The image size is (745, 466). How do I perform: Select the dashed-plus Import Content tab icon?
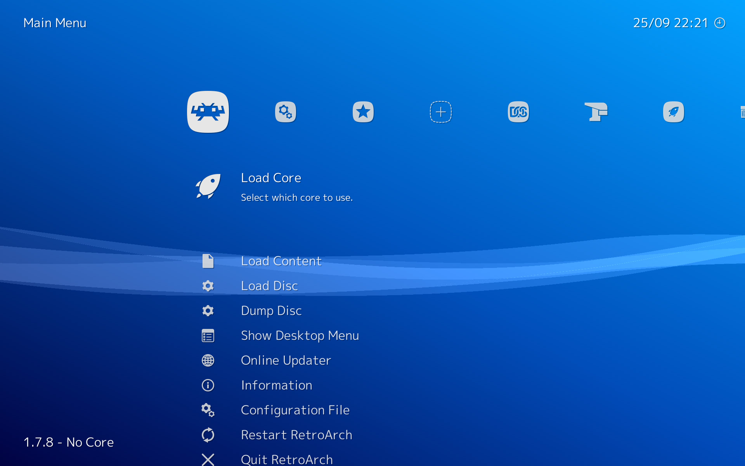pos(441,112)
